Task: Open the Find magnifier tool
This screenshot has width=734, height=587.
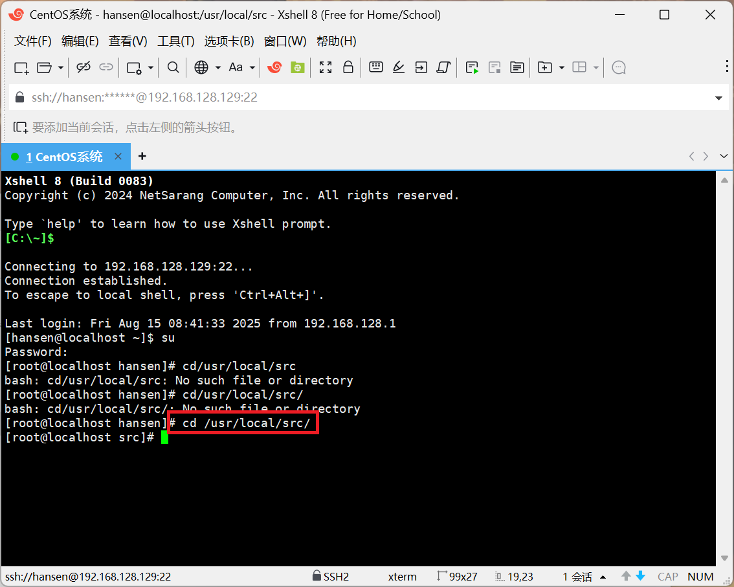Action: click(173, 67)
